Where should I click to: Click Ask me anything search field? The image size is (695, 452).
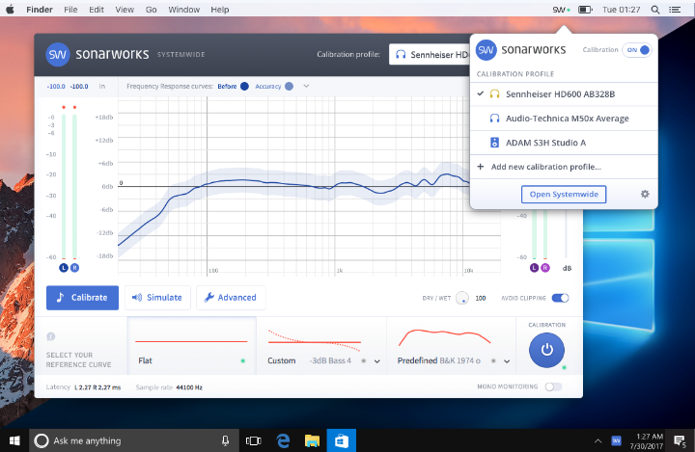point(133,440)
